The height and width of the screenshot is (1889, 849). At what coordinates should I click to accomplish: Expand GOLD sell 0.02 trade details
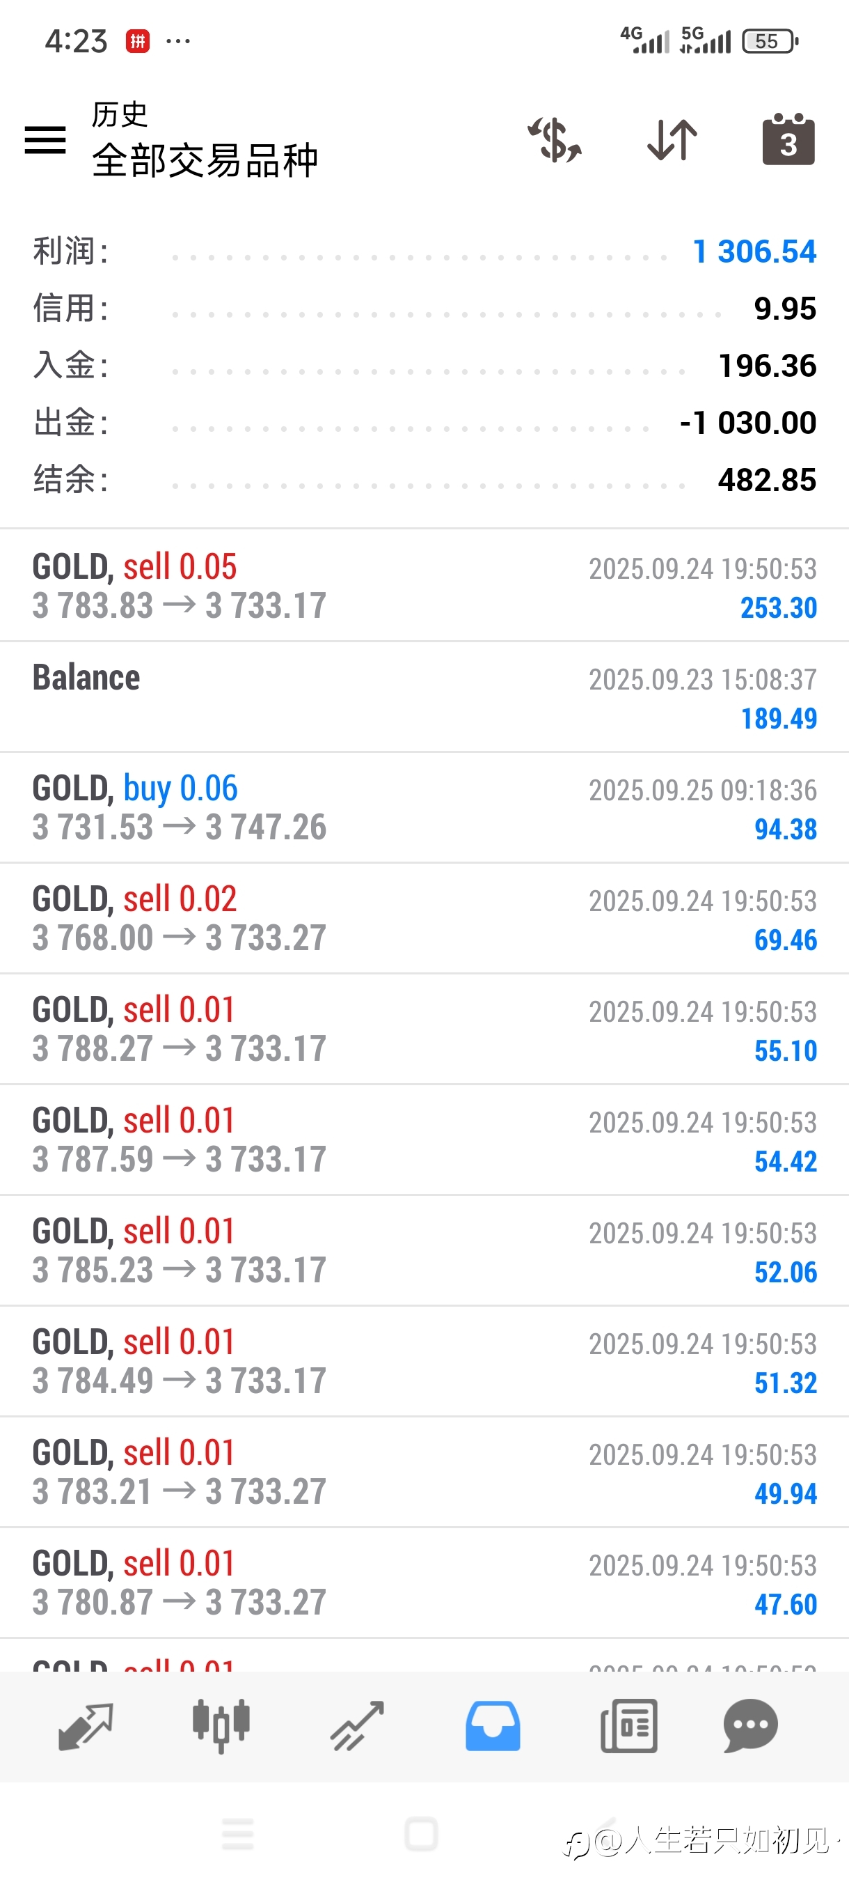[424, 918]
